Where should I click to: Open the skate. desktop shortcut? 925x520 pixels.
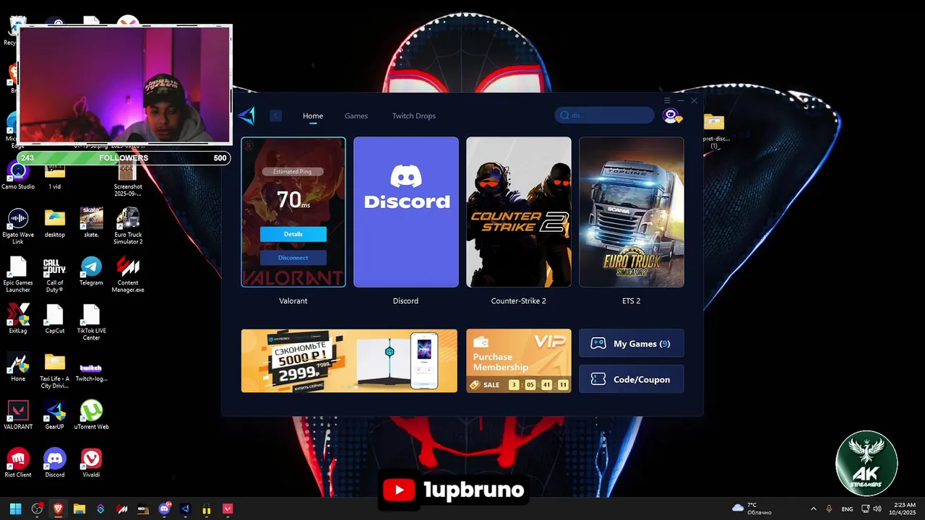point(91,223)
